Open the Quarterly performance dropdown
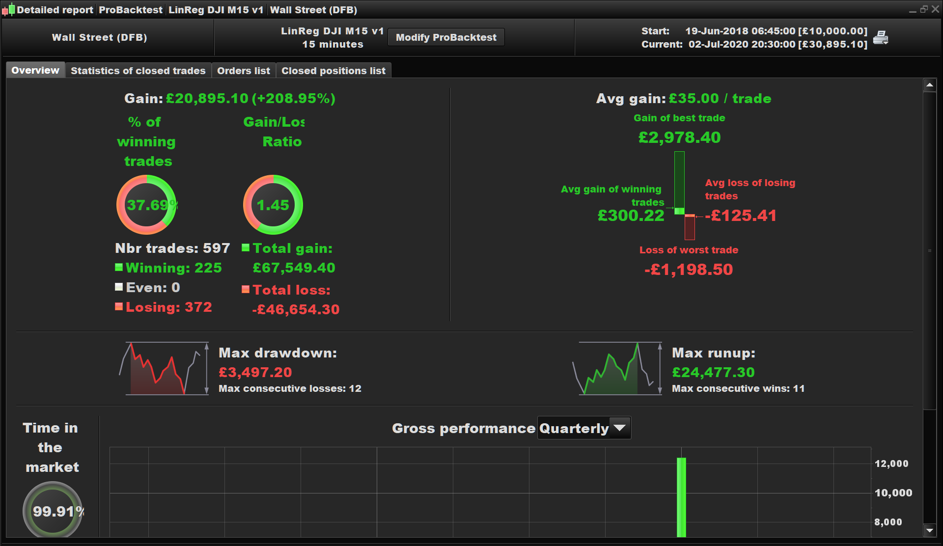This screenshot has height=546, width=943. pyautogui.click(x=574, y=428)
